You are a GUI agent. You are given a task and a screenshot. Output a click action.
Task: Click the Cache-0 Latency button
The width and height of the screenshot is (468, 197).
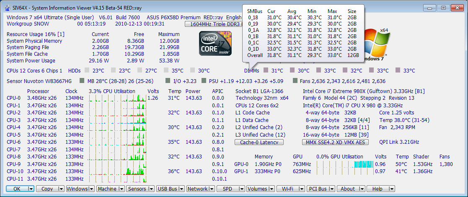pyautogui.click(x=259, y=143)
